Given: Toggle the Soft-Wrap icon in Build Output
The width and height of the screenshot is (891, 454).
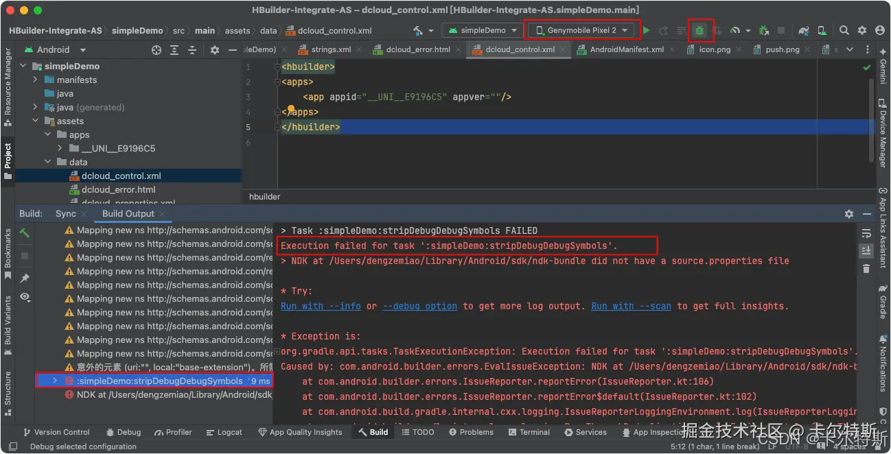Looking at the screenshot, I should [x=866, y=234].
